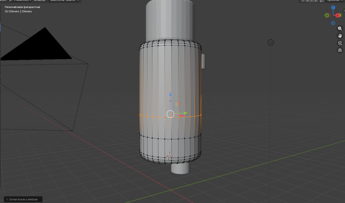The width and height of the screenshot is (345, 203).
Task: Click the 3D cursor at the cylinder's base
Action: [x=168, y=156]
